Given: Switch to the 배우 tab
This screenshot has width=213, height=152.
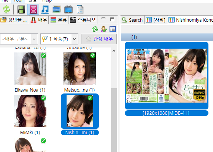Looking at the screenshot, I should [39, 20].
